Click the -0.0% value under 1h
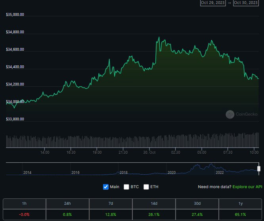Image resolution: width=264 pixels, height=221 pixels. [x=24, y=215]
